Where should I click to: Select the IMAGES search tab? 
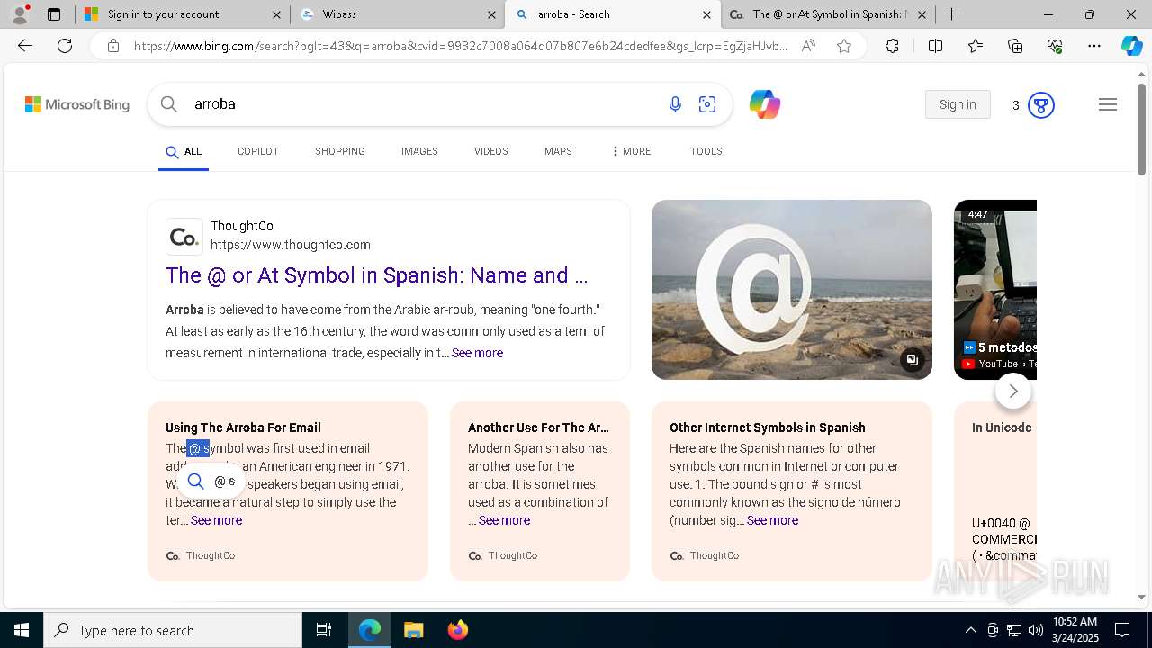click(419, 152)
